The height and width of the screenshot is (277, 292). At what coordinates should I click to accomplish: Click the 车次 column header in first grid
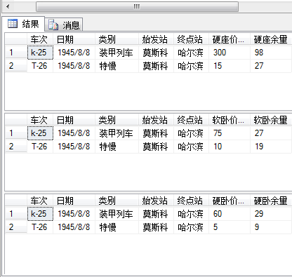coord(40,39)
